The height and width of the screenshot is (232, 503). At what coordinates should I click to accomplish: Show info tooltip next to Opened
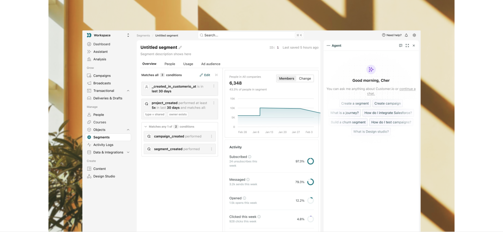point(244,198)
